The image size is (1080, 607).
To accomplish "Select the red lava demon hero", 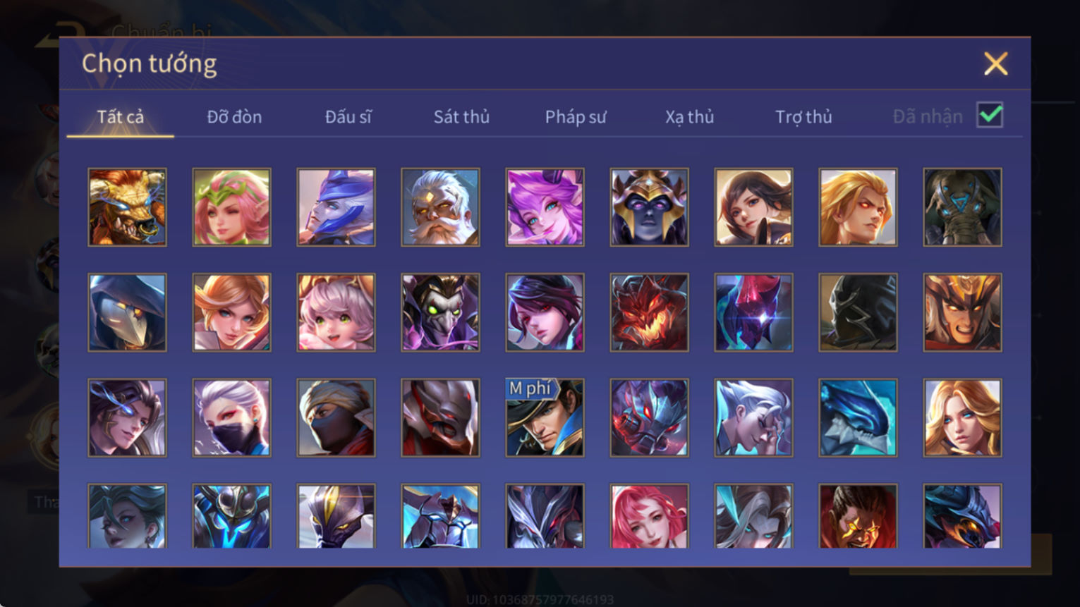I will 649,312.
